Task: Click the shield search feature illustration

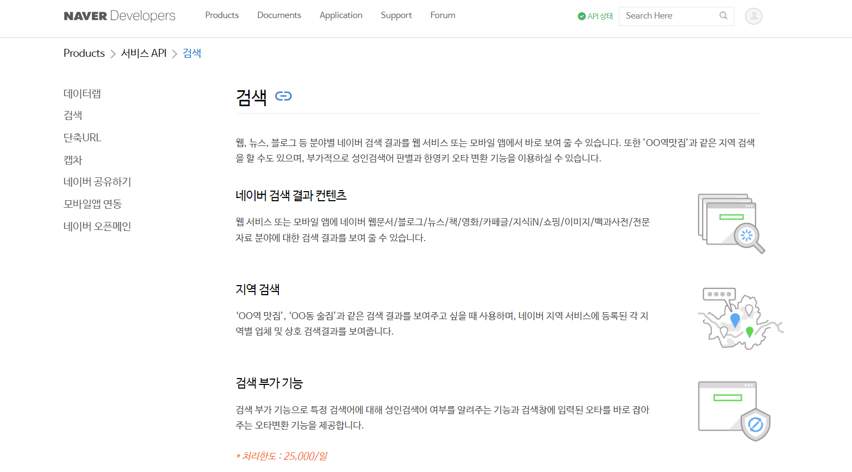Action: 734,411
